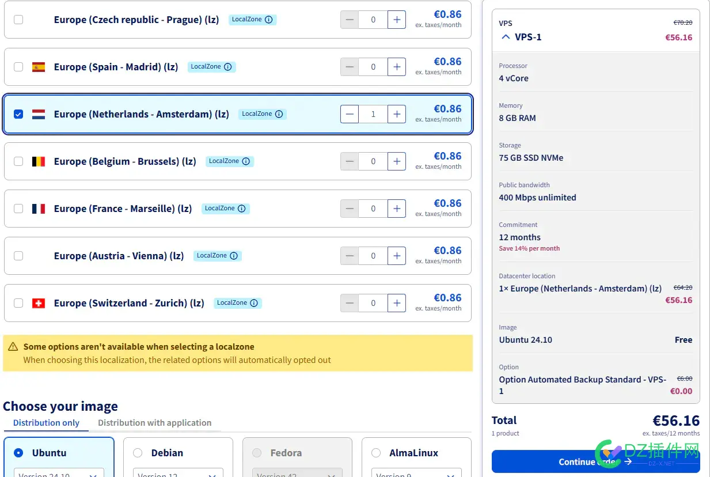The image size is (710, 477).
Task: Select the Distribution only tab
Action: click(46, 423)
